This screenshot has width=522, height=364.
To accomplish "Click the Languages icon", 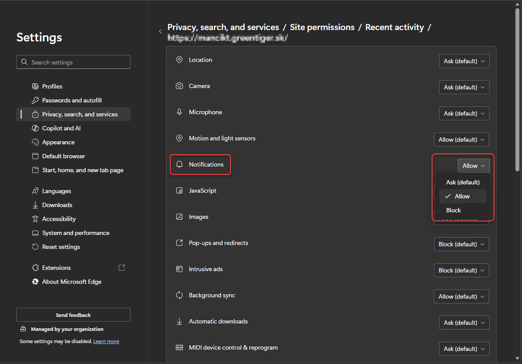I will point(35,191).
